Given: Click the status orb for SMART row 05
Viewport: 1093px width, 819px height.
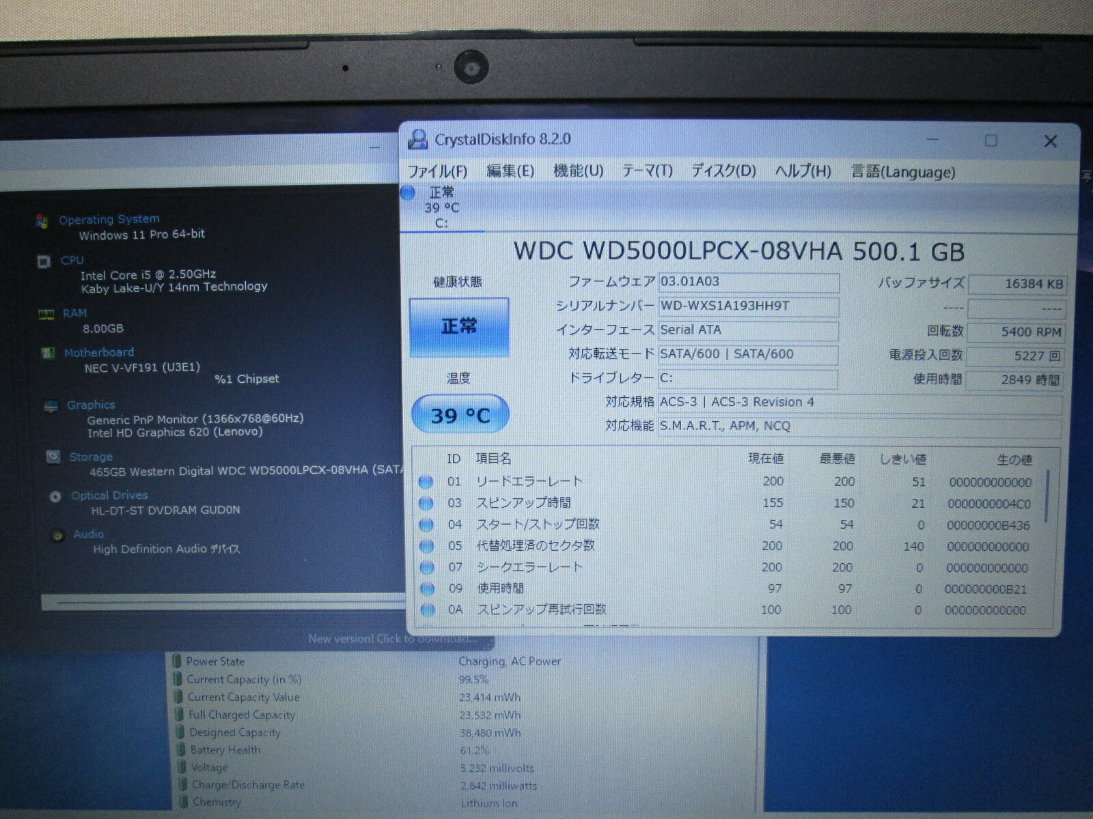Looking at the screenshot, I should (x=426, y=546).
